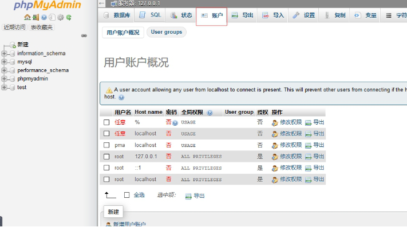Click 导出 link for the pma user
Viewport: 407px width, 235px height.
[315, 145]
